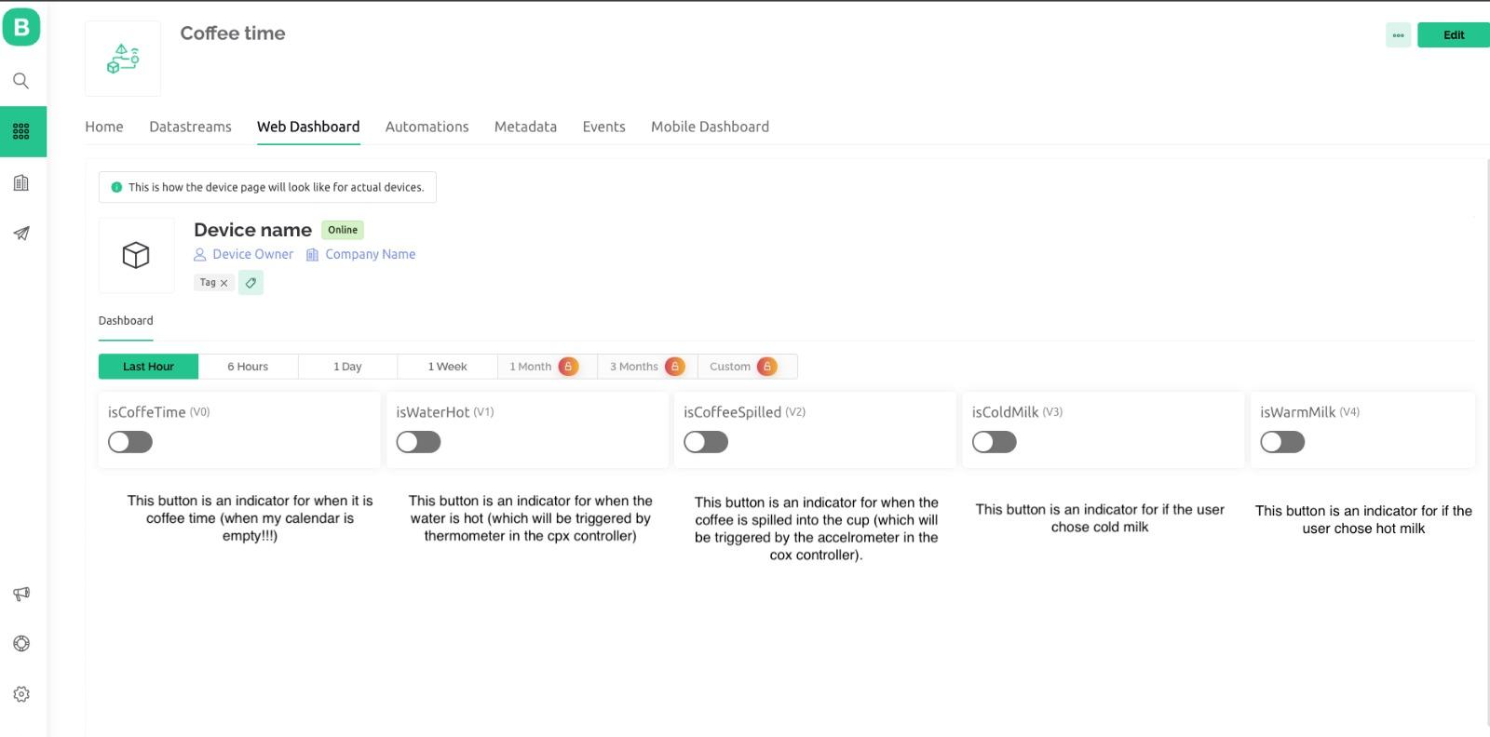Open the lifebuoy help sidebar icon

click(21, 644)
